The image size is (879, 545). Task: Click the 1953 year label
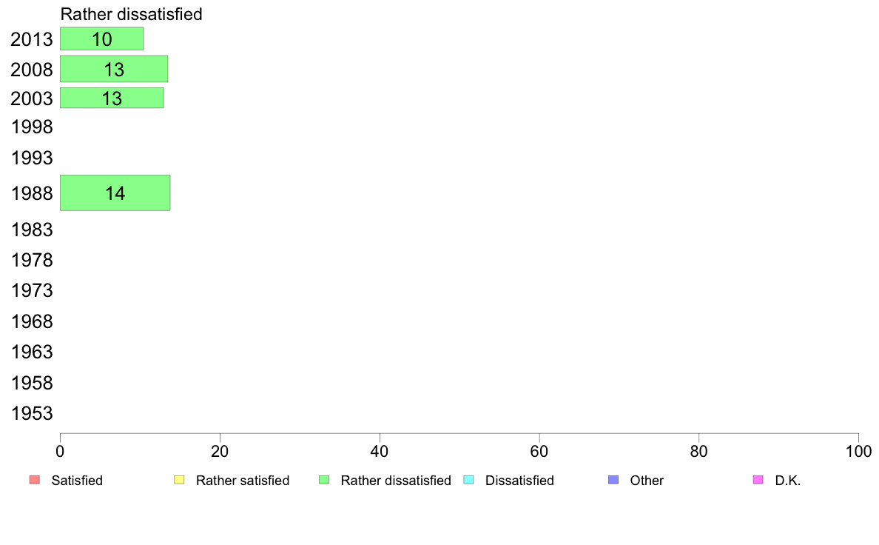click(x=32, y=414)
